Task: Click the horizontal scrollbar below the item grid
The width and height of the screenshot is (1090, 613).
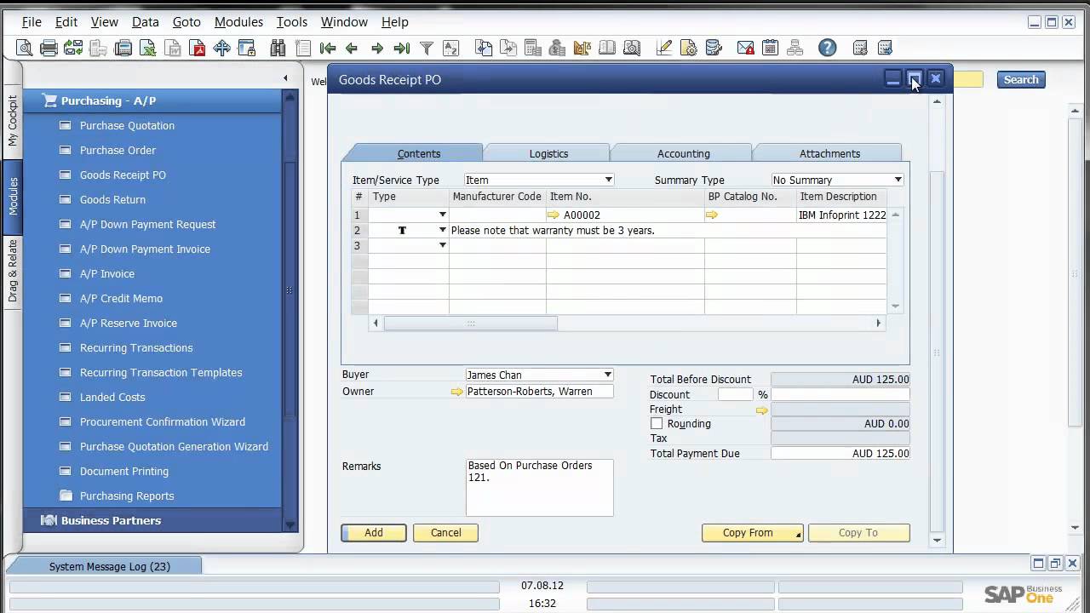Action: (471, 323)
